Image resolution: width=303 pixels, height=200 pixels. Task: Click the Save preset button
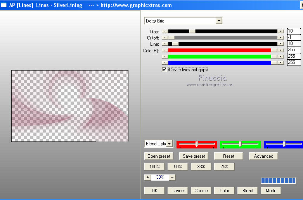194,156
